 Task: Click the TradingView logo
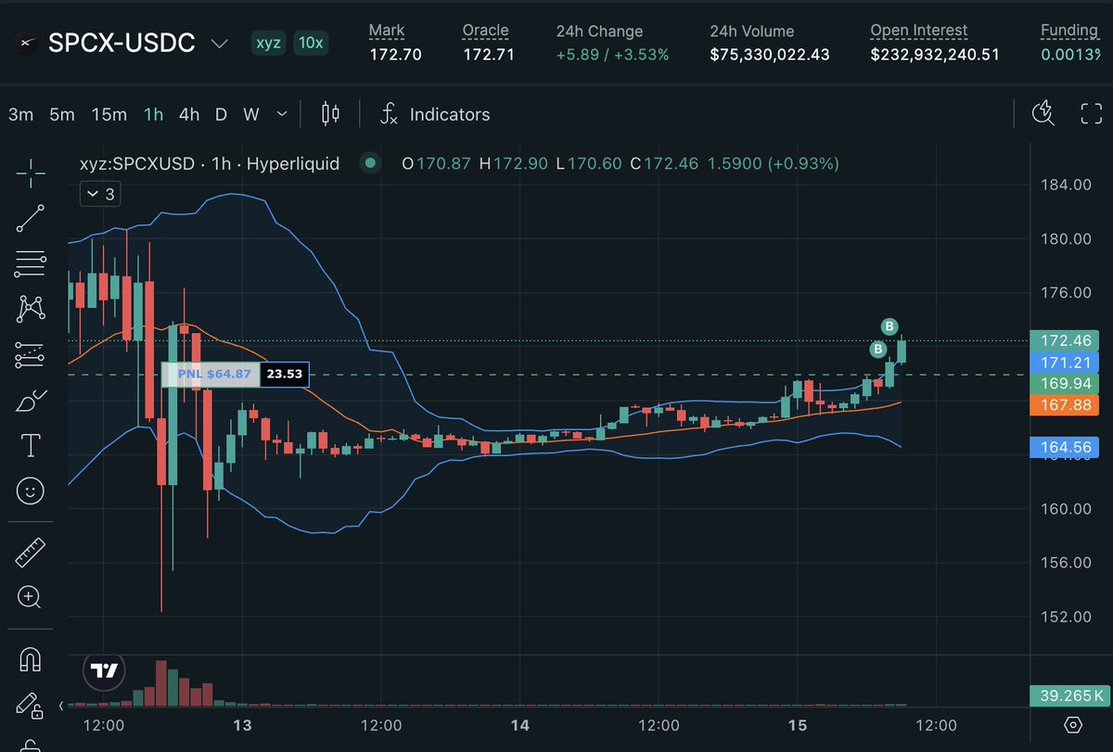point(102,669)
